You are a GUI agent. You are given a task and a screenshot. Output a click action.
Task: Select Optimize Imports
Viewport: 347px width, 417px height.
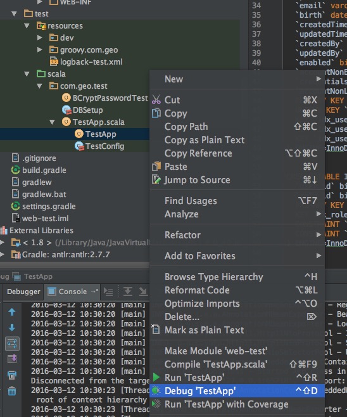[237, 304]
